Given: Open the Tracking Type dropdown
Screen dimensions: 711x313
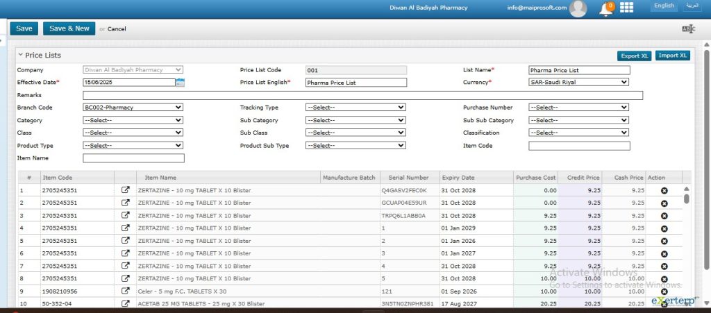Looking at the screenshot, I should [355, 108].
